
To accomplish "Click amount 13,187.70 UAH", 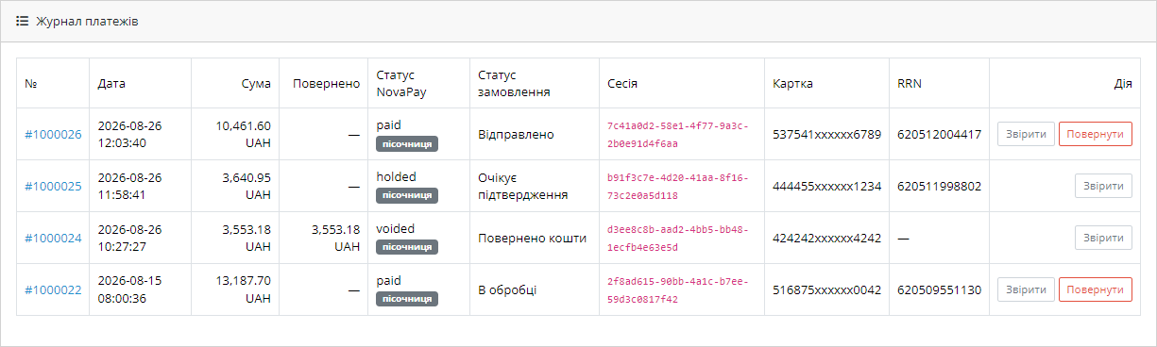I will pos(244,289).
